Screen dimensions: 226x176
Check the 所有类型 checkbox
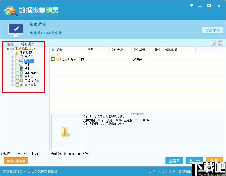pyautogui.click(x=13, y=53)
